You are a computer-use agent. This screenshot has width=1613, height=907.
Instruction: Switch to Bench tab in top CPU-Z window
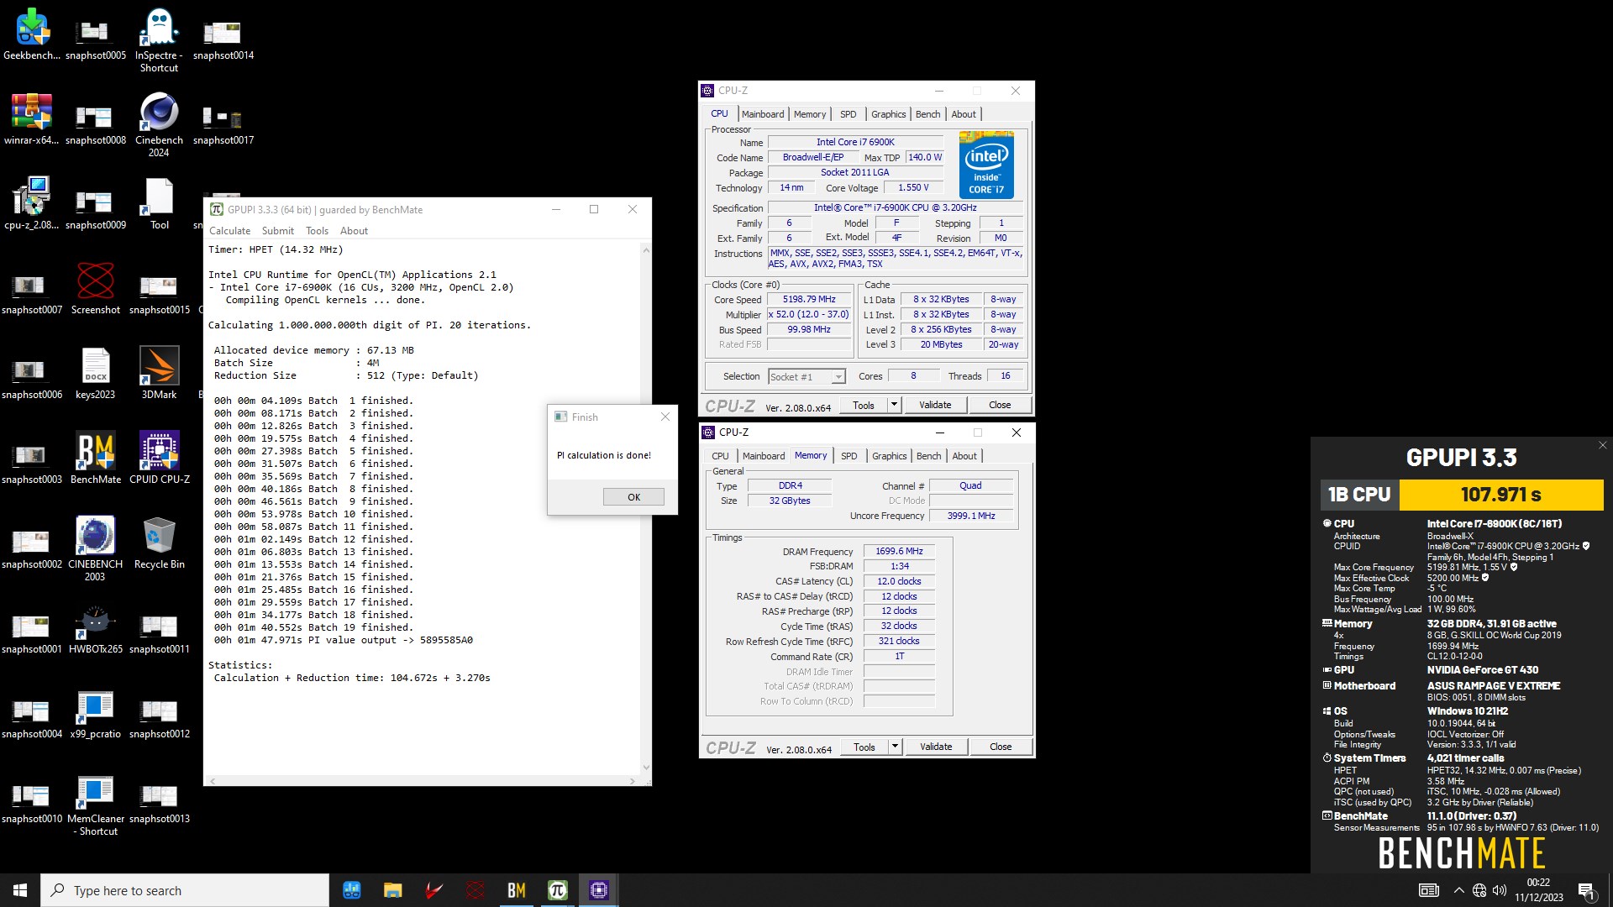pos(928,114)
